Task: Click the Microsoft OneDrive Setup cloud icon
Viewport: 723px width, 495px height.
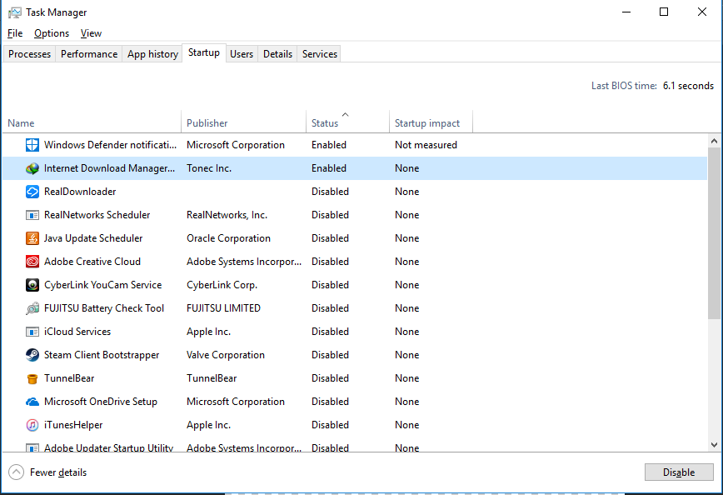Action: (32, 402)
